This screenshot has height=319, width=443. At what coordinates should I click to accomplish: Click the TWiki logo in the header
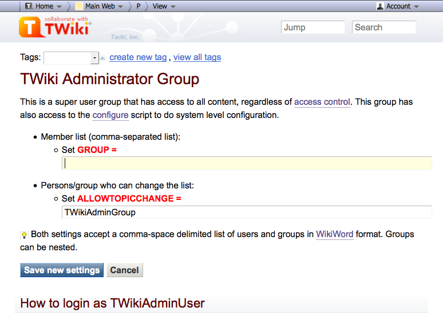click(x=55, y=27)
